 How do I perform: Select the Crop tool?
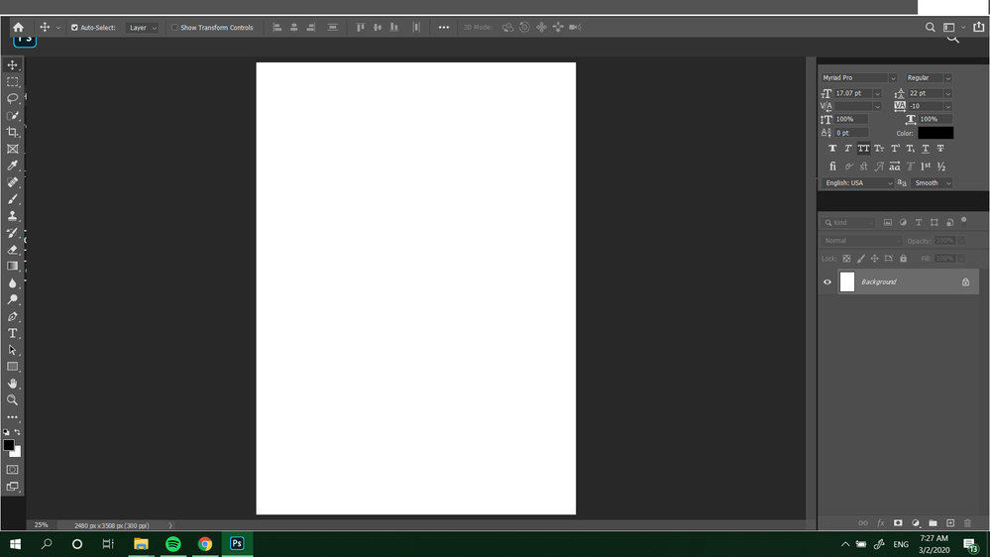pyautogui.click(x=13, y=132)
